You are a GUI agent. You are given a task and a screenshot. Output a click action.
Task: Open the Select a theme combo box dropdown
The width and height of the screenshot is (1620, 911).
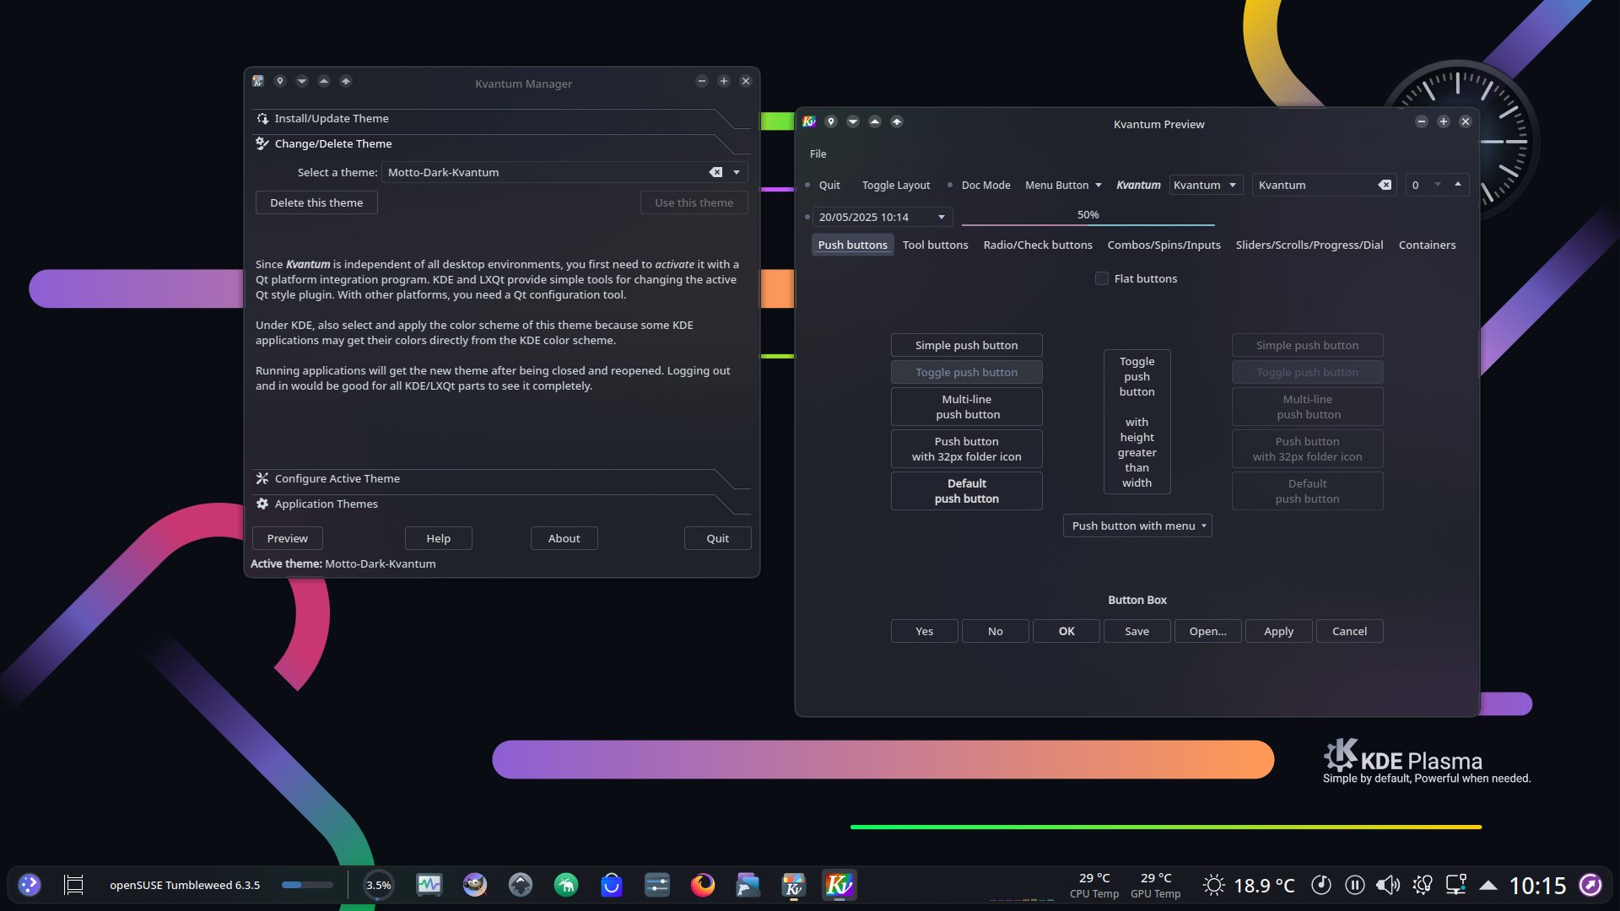coord(737,172)
